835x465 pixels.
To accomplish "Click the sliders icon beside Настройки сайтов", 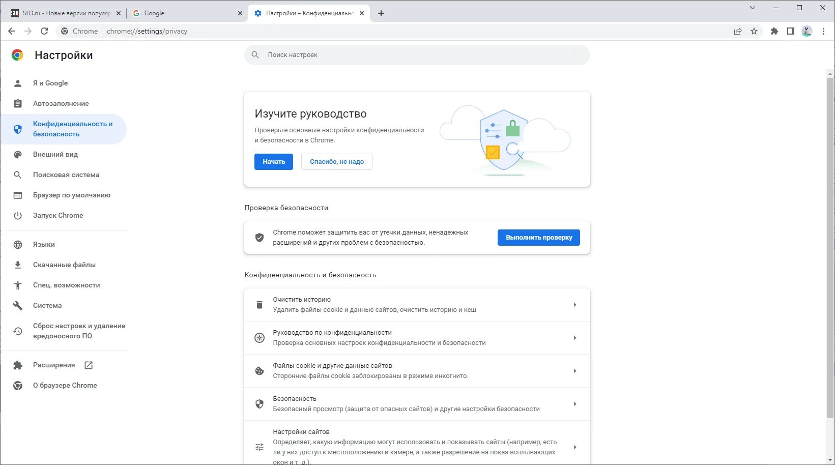I will click(260, 447).
